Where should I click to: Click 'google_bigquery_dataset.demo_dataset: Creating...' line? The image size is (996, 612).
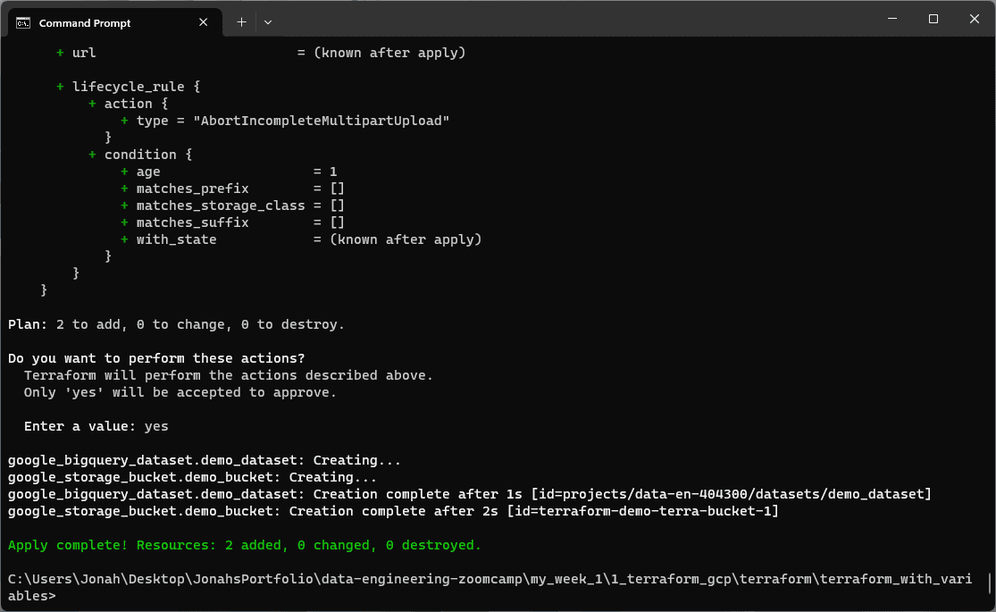[205, 460]
